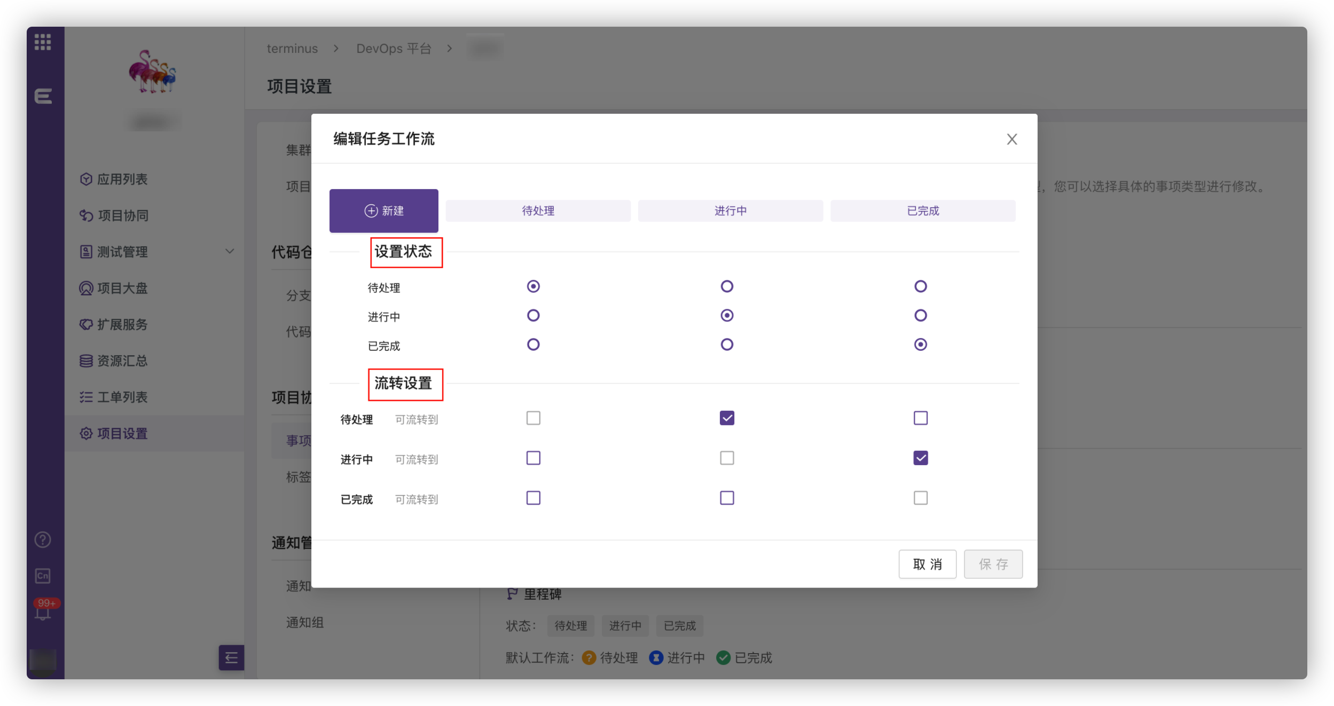Expand the 测试管理 submenu
The image size is (1334, 706).
click(230, 251)
